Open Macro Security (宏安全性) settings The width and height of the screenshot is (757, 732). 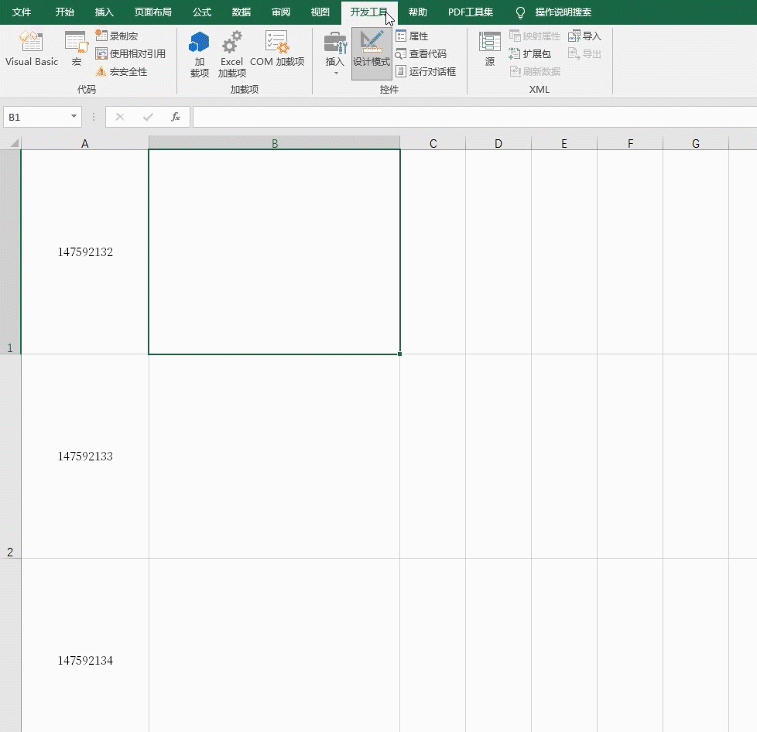point(122,71)
